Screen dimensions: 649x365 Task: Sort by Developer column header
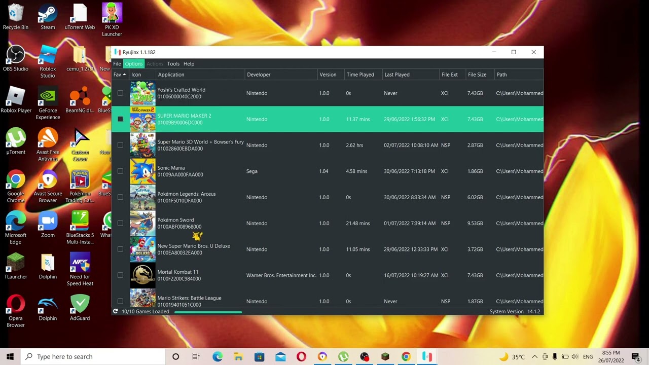click(x=281, y=75)
